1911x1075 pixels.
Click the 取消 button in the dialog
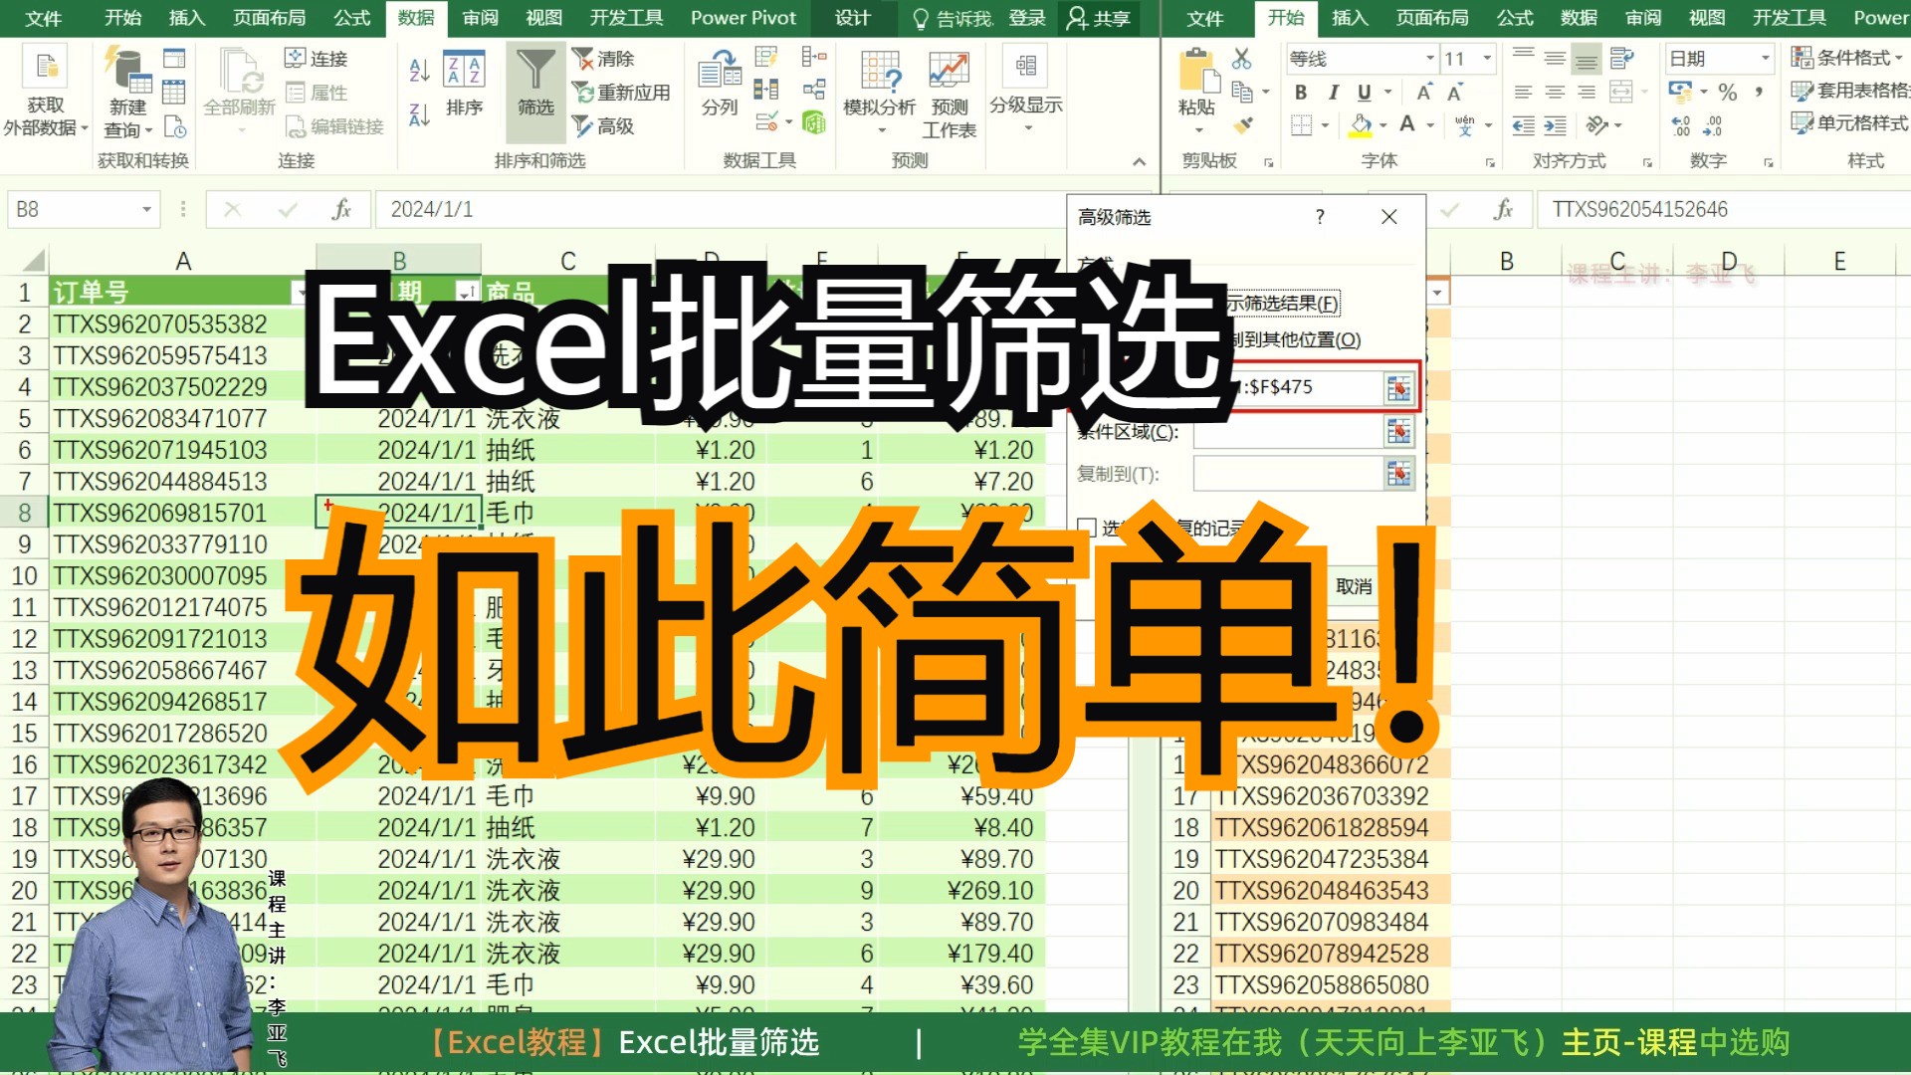pos(1351,587)
